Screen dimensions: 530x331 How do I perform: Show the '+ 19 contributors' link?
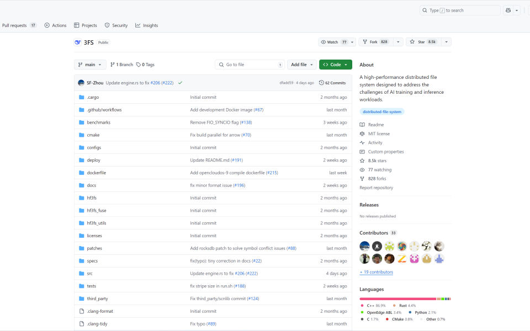click(376, 272)
